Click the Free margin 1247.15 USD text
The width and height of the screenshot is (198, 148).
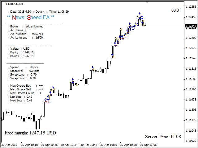click(x=30, y=133)
